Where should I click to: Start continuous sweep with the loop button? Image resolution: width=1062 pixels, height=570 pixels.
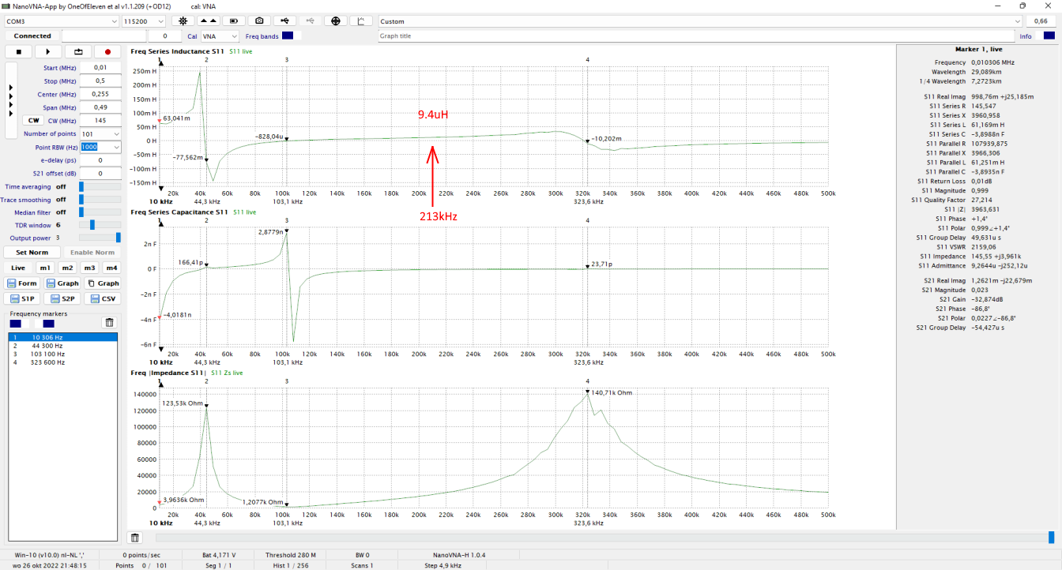tap(77, 51)
